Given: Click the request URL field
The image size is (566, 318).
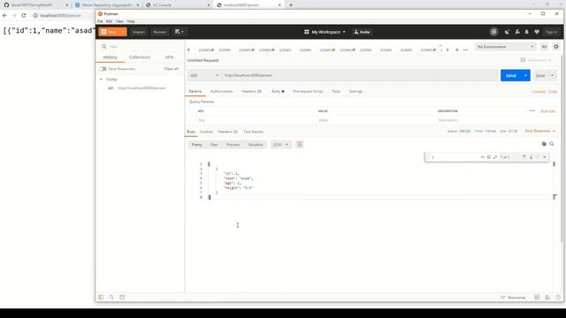Looking at the screenshot, I should [x=359, y=75].
